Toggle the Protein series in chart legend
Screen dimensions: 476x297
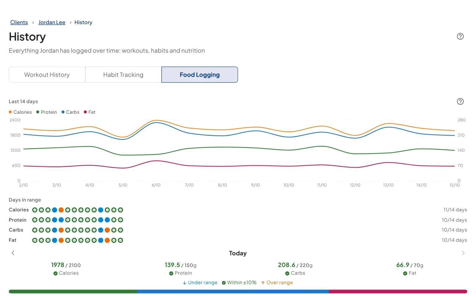(46, 112)
